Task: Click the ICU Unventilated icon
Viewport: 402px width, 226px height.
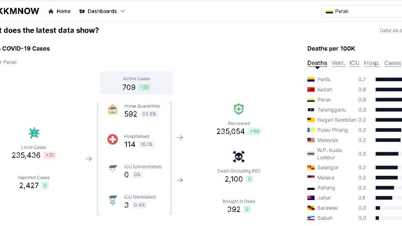Action: (113, 169)
